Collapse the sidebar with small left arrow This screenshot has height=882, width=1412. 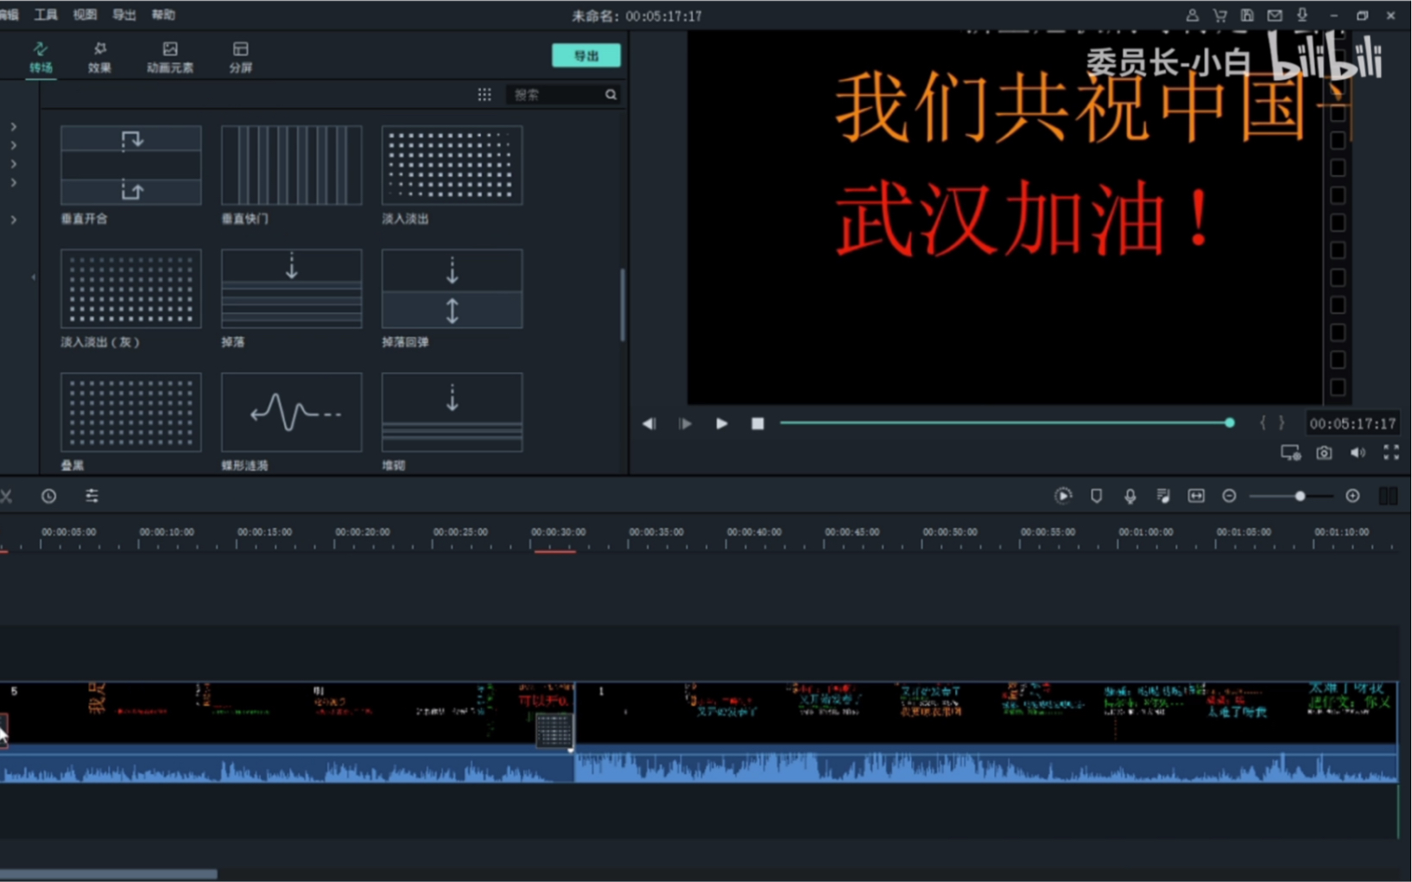pos(34,277)
